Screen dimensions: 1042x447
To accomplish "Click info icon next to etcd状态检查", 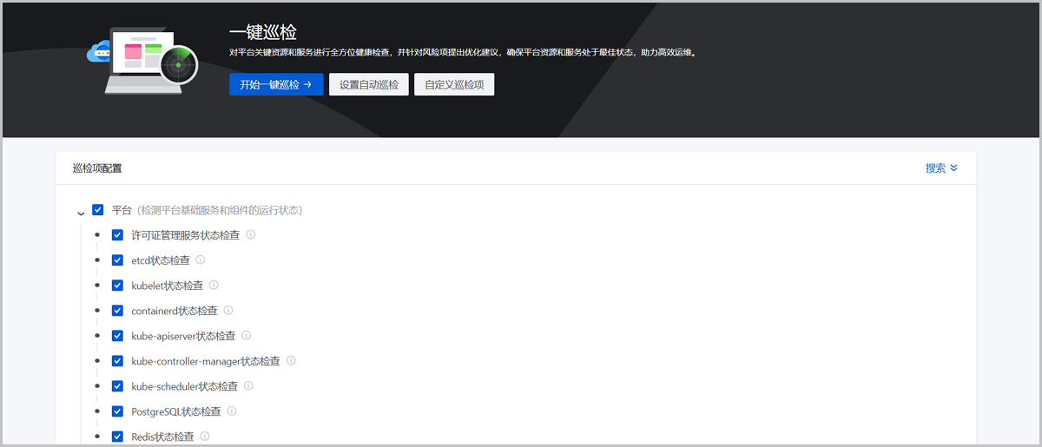I will pos(200,260).
